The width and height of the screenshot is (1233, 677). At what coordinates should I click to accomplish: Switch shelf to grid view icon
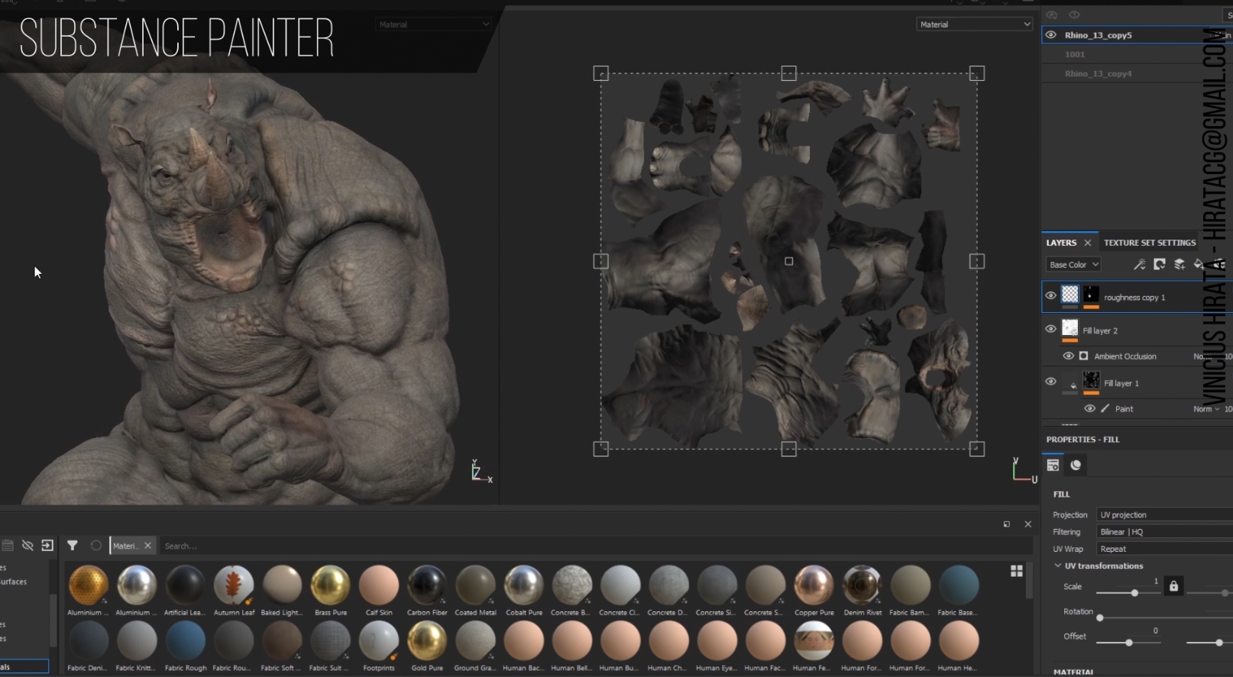(x=1017, y=571)
